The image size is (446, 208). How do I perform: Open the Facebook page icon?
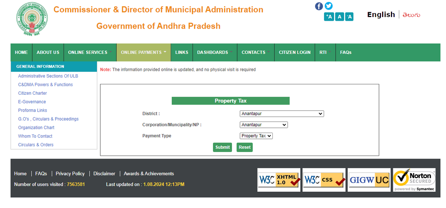pos(319,6)
